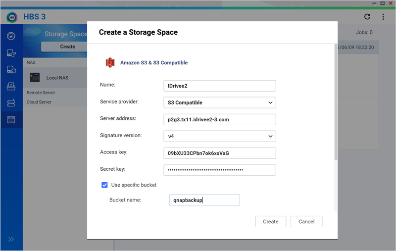Open the Overview dashboard sidebar icon
This screenshot has height=251, width=396.
click(x=11, y=36)
